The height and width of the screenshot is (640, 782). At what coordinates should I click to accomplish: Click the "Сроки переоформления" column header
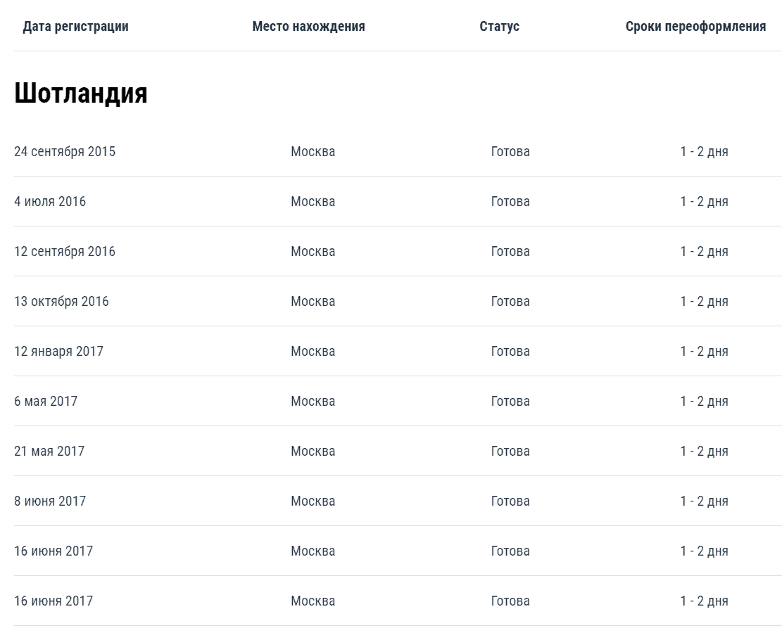tap(695, 27)
